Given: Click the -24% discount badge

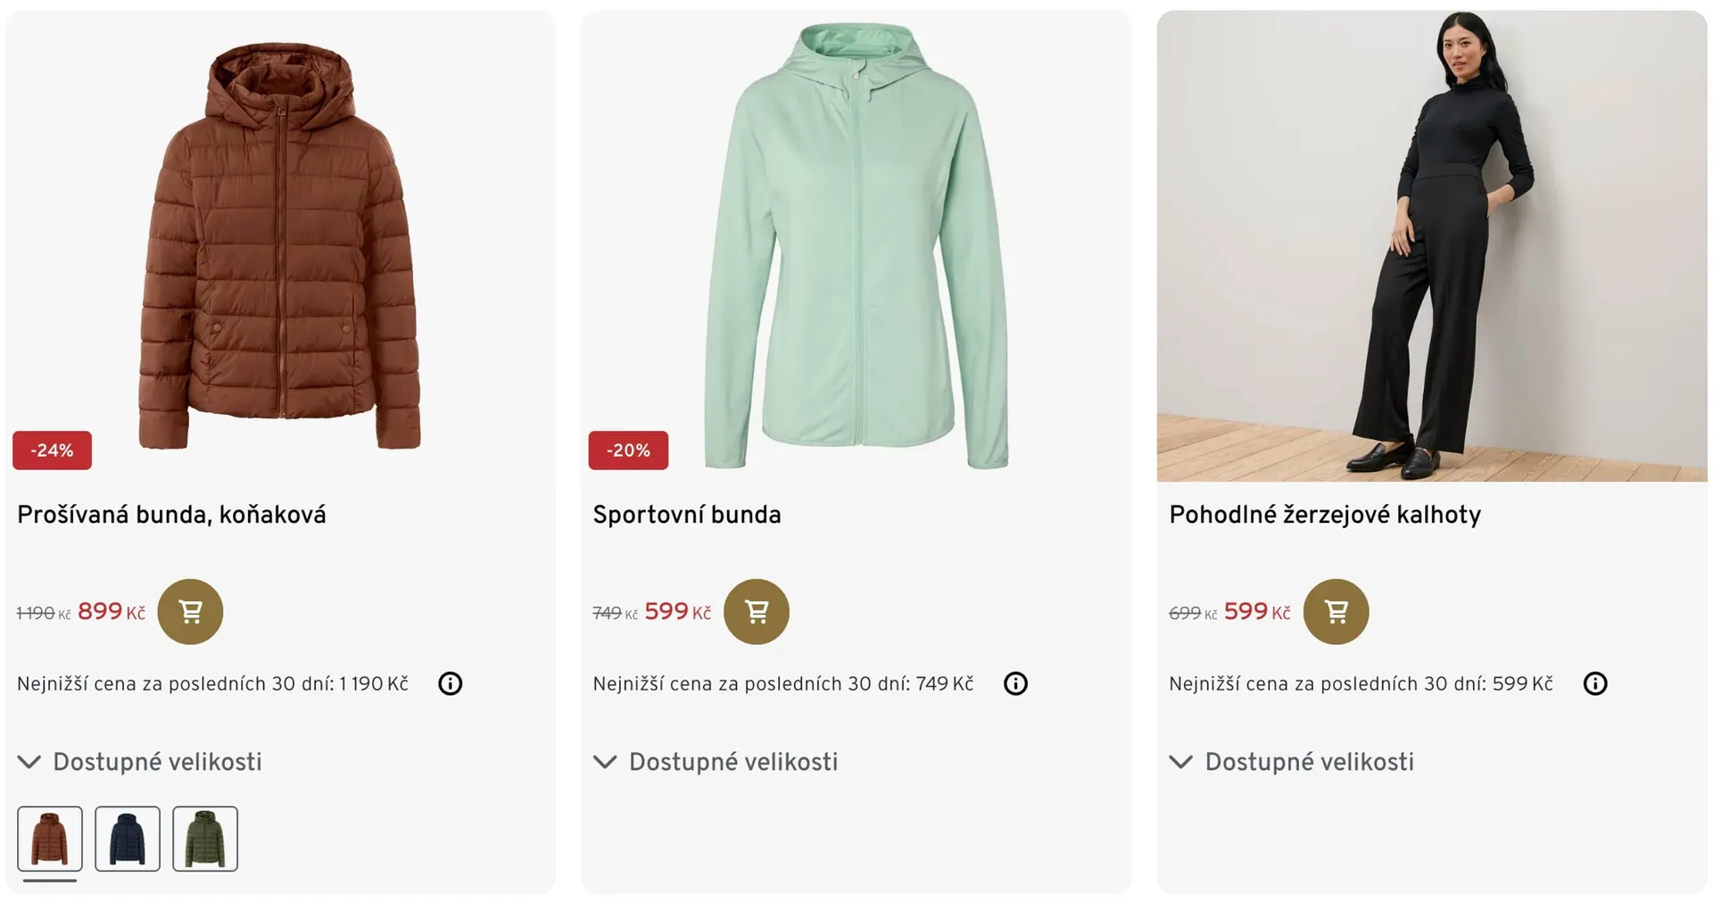Looking at the screenshot, I should 52,450.
